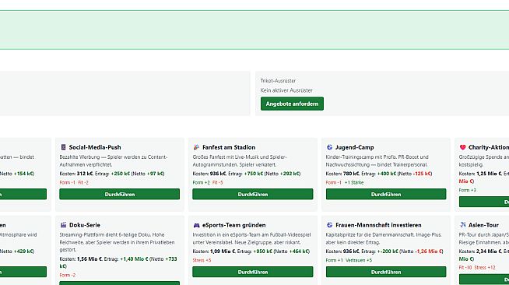Carry out Frauen-Mannschaft investieren via Durchführen
This screenshot has width=509, height=285.
pyautogui.click(x=386, y=272)
